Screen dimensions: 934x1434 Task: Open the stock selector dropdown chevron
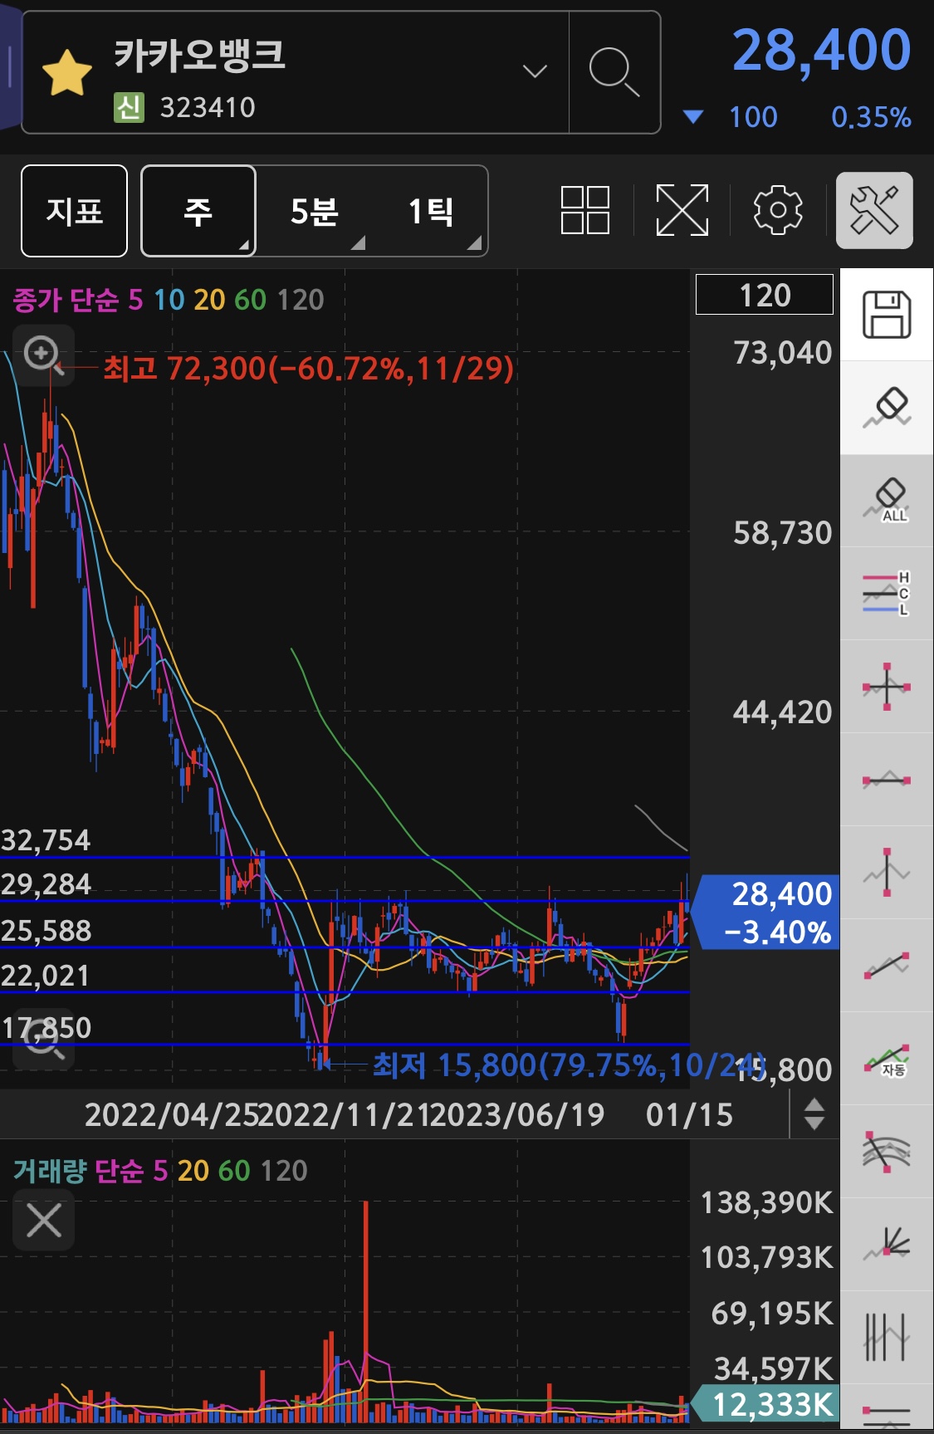[x=535, y=71]
